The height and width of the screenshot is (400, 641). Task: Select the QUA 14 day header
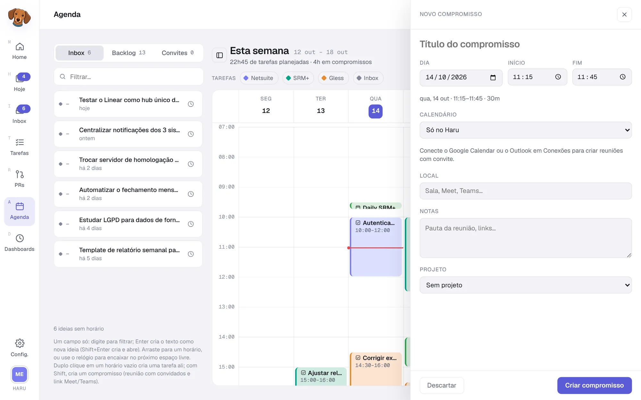(376, 107)
